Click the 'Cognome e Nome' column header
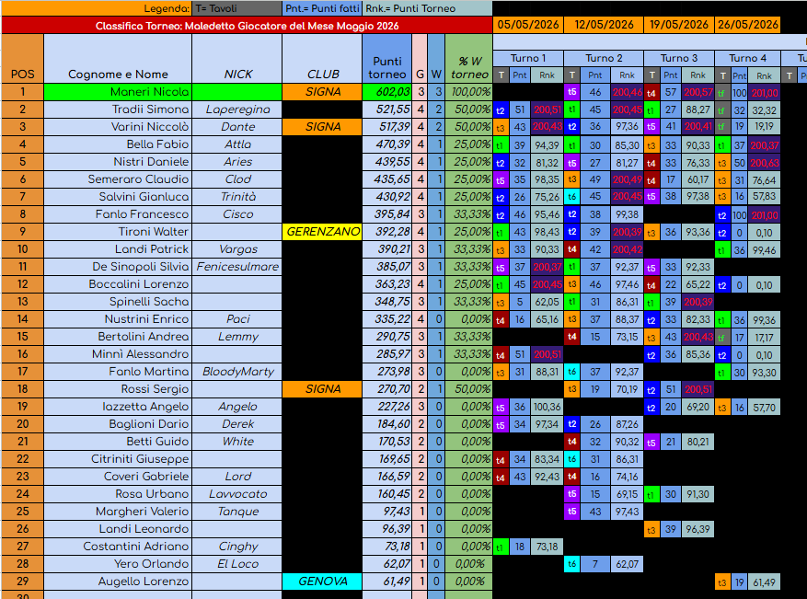 pyautogui.click(x=118, y=59)
